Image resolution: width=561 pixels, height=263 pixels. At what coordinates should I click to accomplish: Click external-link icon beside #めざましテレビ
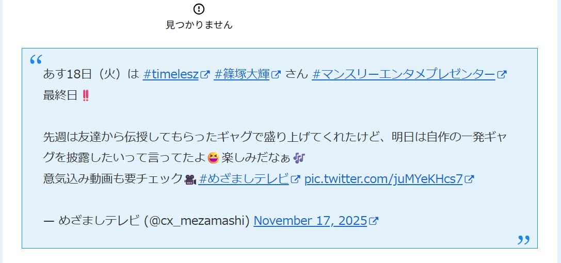coord(295,179)
